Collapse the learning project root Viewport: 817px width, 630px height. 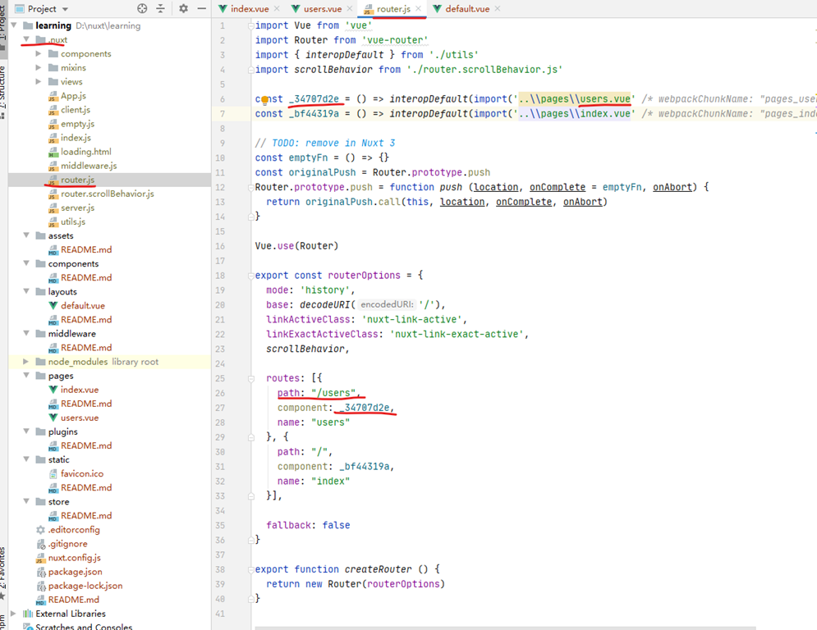tap(14, 25)
